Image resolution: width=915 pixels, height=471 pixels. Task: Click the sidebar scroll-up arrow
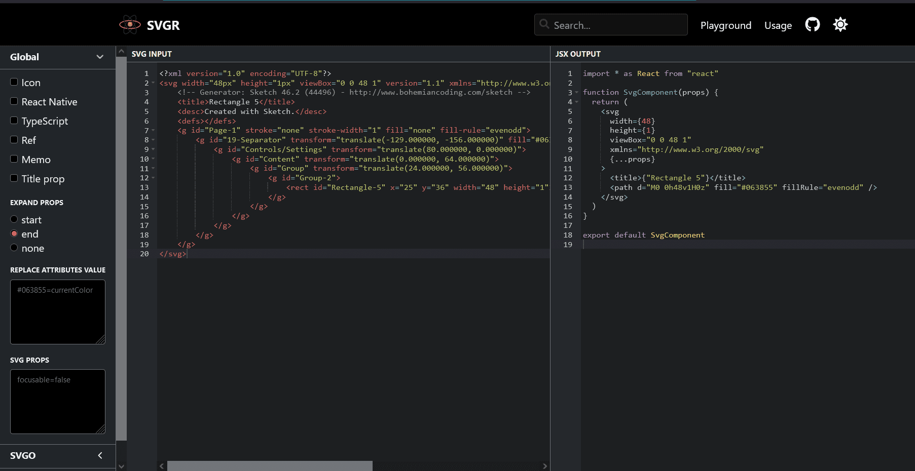(x=121, y=52)
